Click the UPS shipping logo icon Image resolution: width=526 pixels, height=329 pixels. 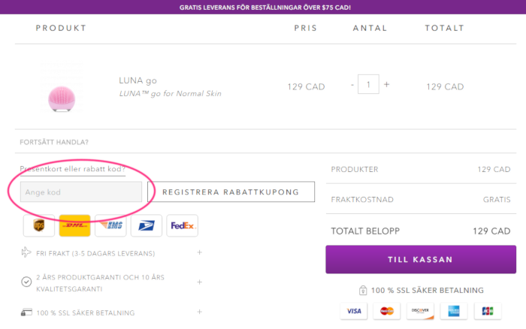39,225
